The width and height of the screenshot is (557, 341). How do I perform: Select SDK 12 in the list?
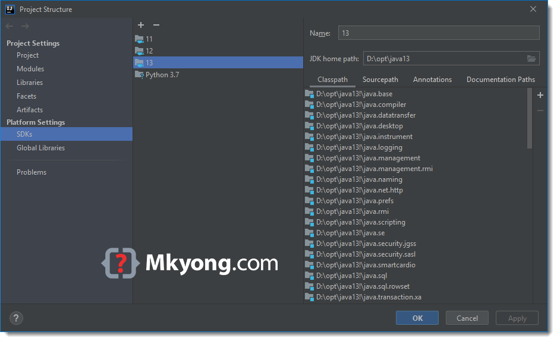point(218,51)
